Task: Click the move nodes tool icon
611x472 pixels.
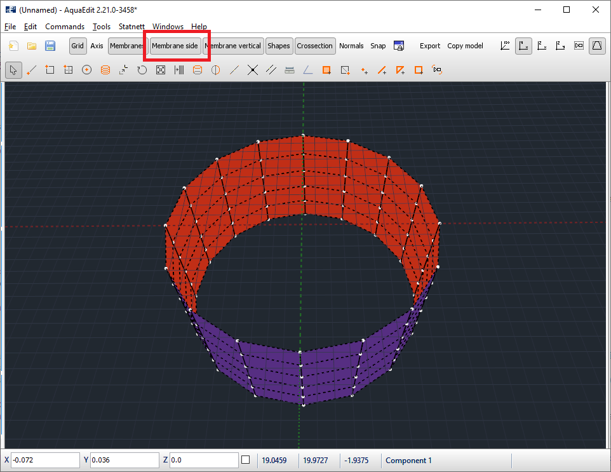Action: [x=123, y=70]
